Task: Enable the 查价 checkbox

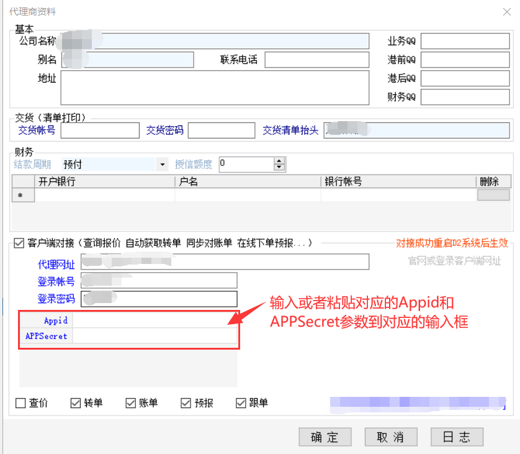Action: click(x=20, y=403)
